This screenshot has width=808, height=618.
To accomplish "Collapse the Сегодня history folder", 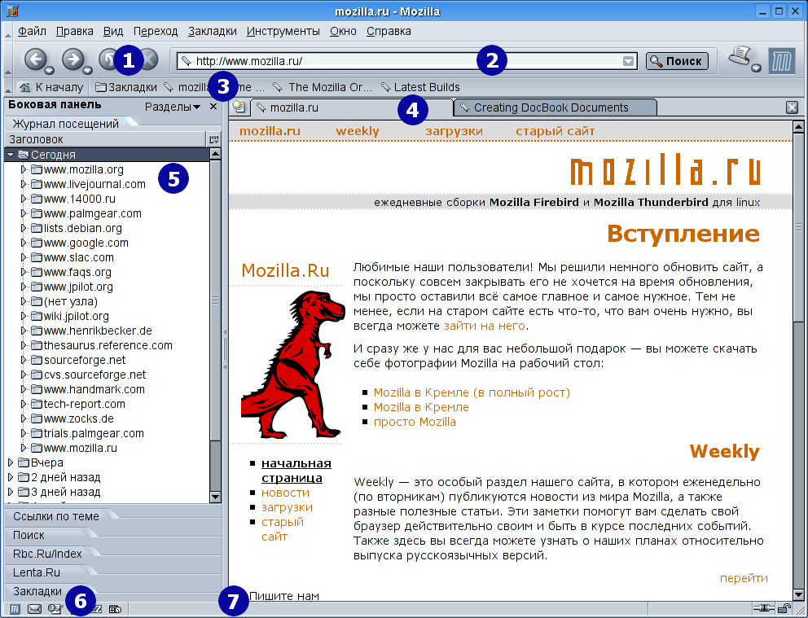I will point(11,155).
